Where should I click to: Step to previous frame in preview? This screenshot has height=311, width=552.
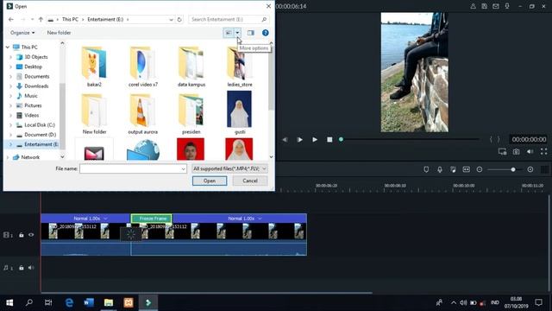tap(285, 140)
